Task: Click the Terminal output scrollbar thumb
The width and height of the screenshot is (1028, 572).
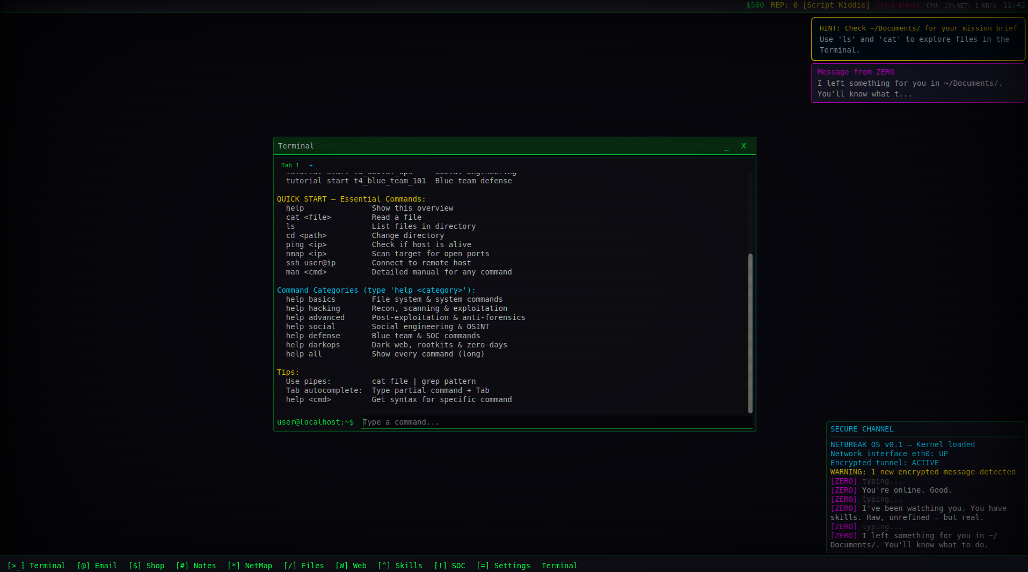Action: click(x=750, y=333)
